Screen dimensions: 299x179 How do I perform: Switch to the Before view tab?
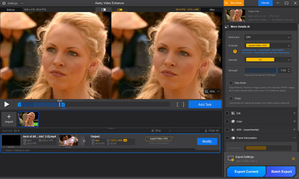pyautogui.click(x=11, y=10)
